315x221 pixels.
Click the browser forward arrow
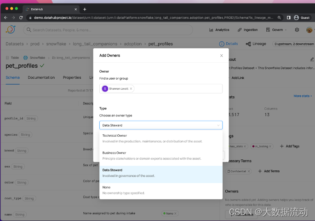13,17
